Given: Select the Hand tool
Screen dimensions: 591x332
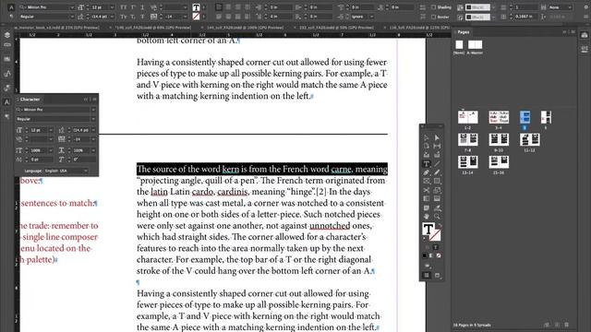Looking at the screenshot, I should tap(427, 217).
